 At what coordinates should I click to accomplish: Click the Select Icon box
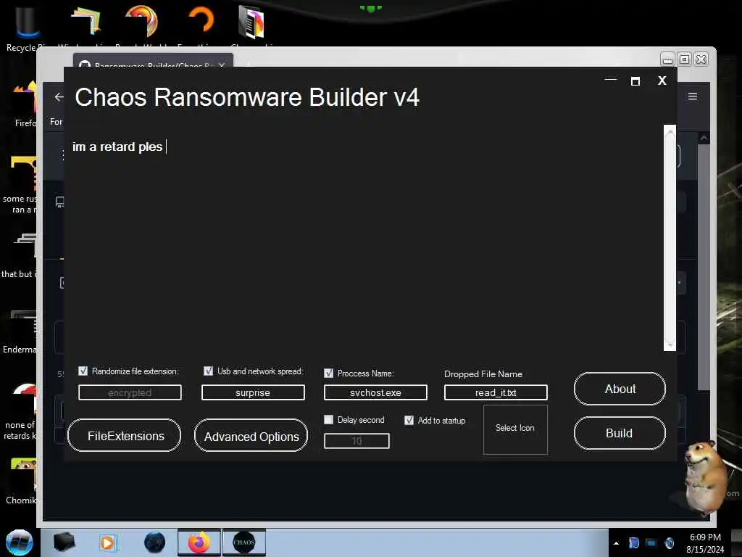515,429
